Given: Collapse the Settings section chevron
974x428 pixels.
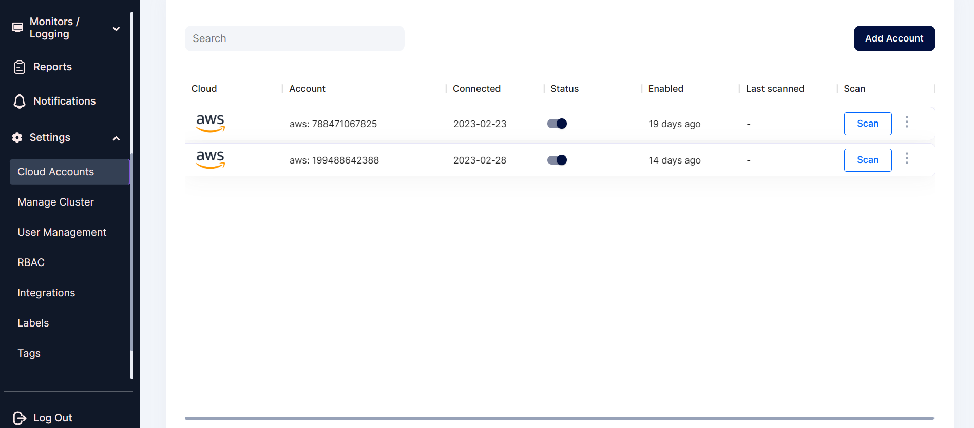Looking at the screenshot, I should [117, 138].
